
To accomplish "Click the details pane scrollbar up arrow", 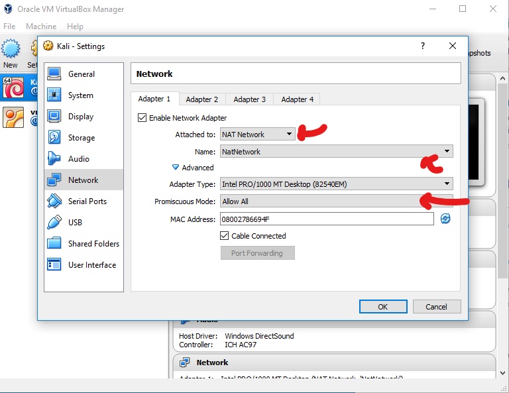I will 502,78.
